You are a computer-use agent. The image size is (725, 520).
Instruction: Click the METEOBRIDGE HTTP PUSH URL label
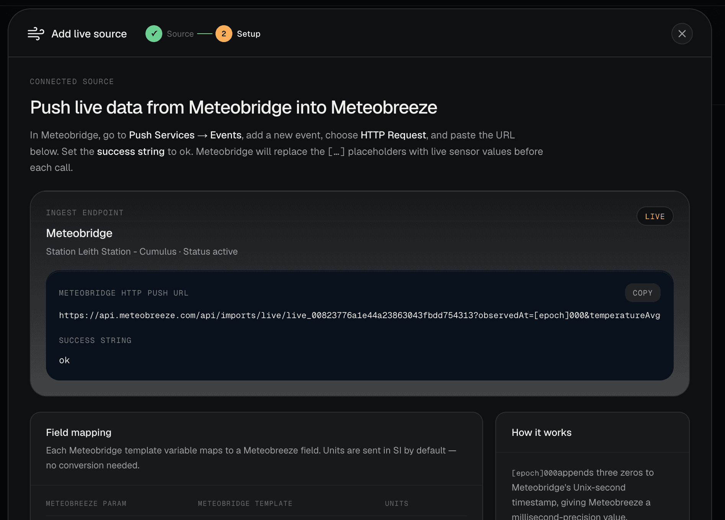coord(124,293)
